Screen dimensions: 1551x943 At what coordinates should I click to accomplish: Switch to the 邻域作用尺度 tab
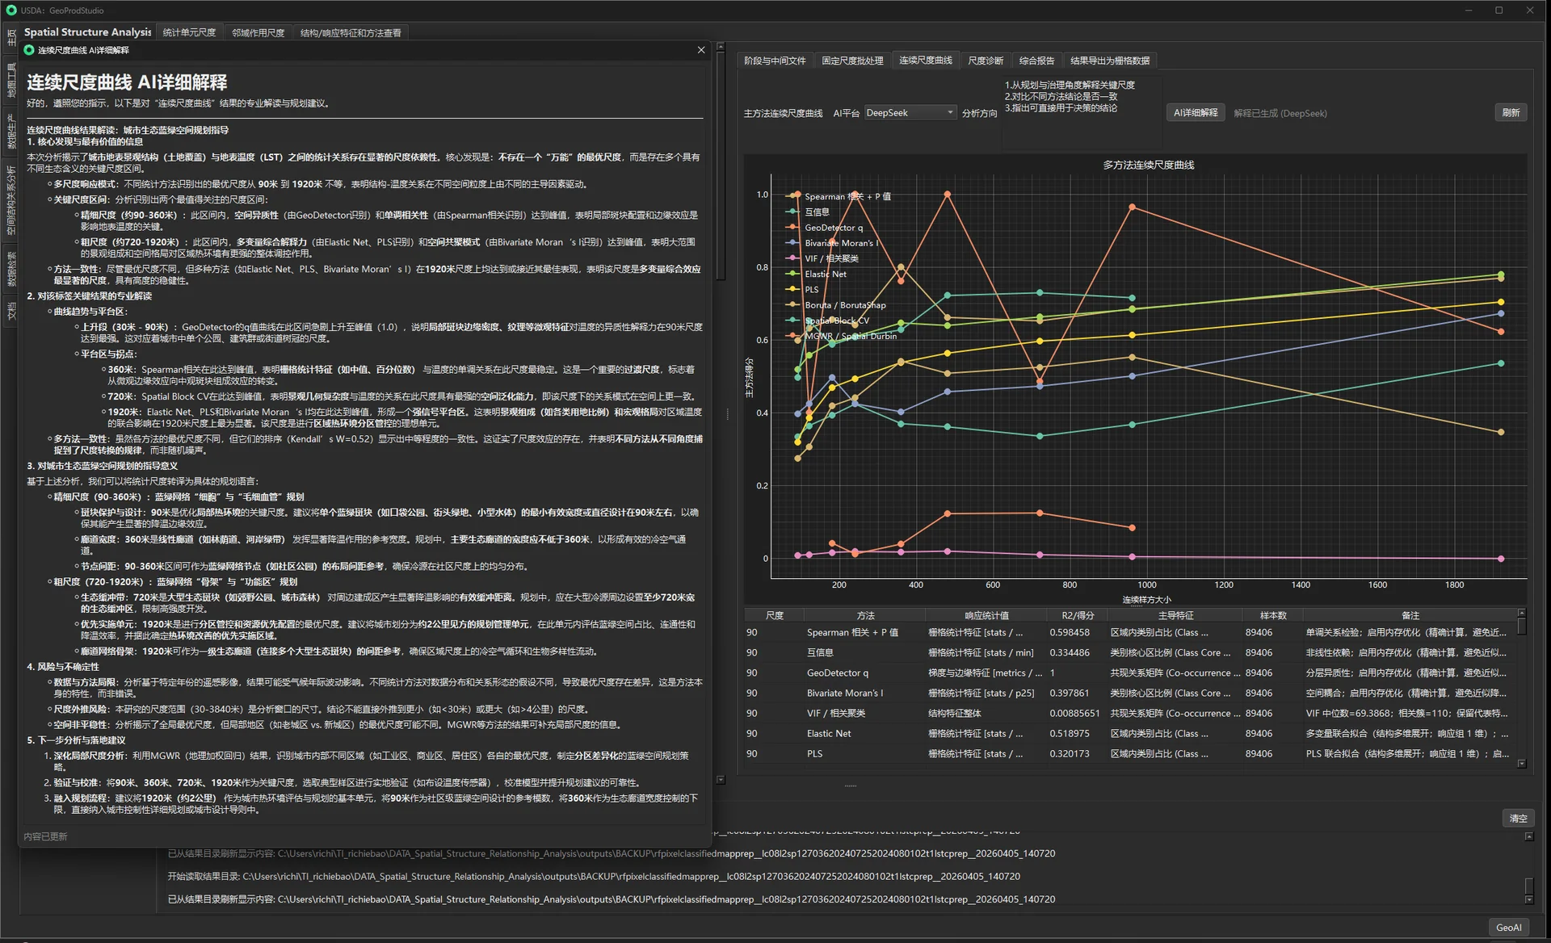(x=258, y=32)
